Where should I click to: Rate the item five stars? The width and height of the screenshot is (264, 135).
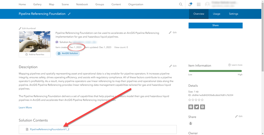click(202, 100)
